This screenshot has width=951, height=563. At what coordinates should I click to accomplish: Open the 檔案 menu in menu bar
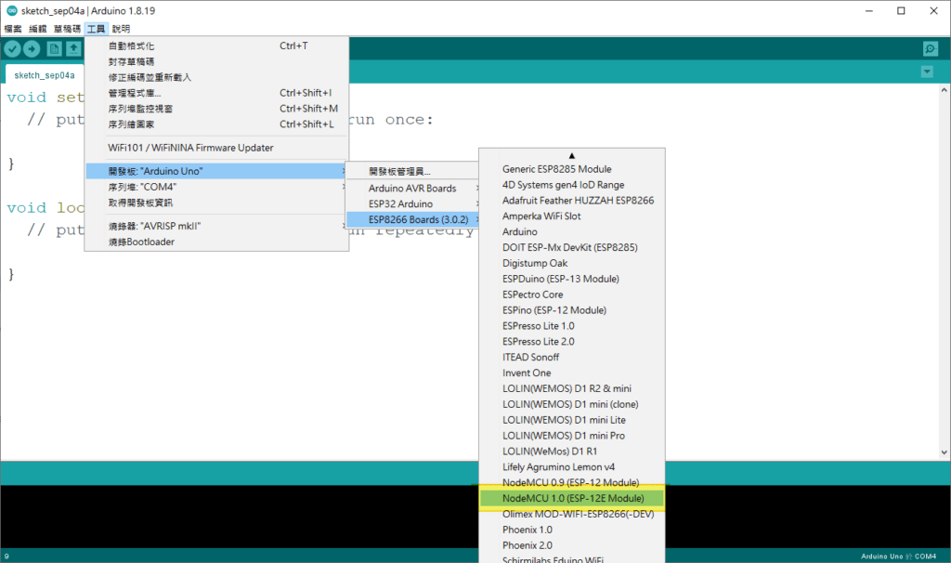[x=13, y=29]
